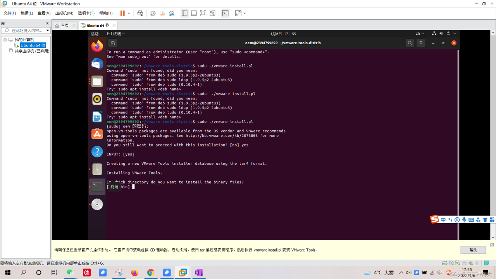Open the terminal hamburger menu
The width and height of the screenshot is (496, 279).
pos(421,43)
